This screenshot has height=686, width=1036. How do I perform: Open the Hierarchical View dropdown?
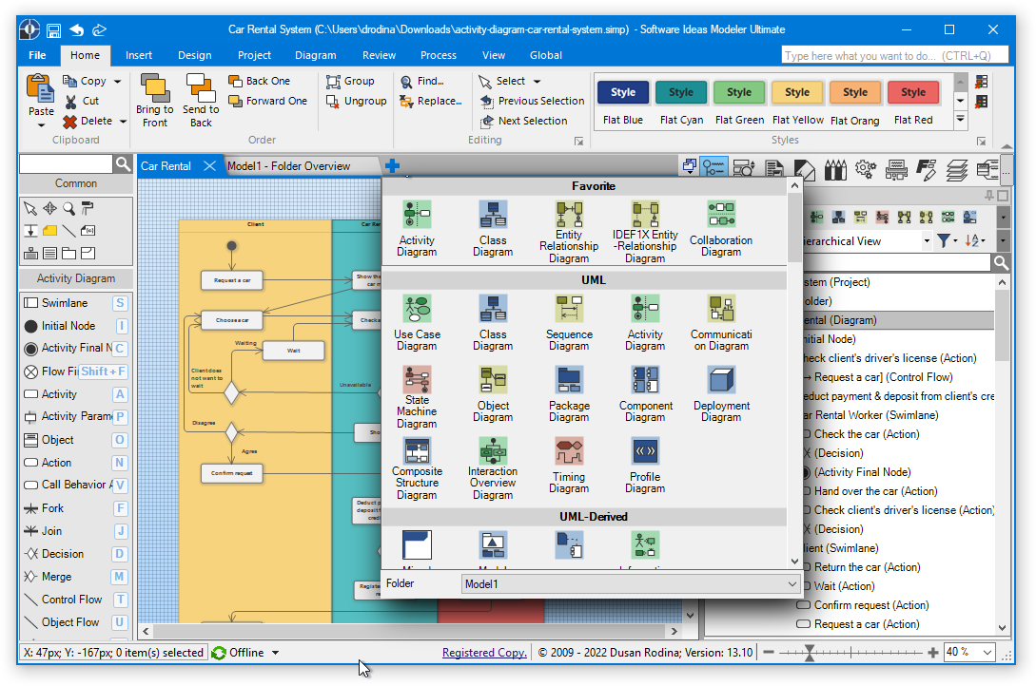coord(928,241)
